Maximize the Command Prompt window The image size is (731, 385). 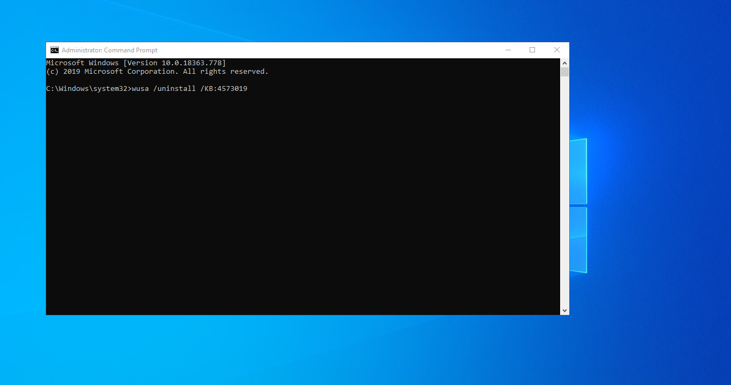[532, 50]
